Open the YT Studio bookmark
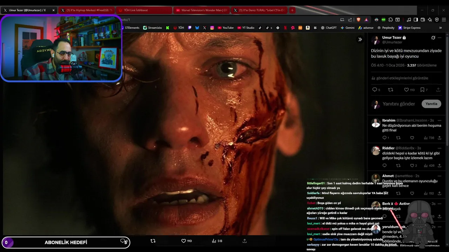The width and height of the screenshot is (449, 252). coord(246,28)
